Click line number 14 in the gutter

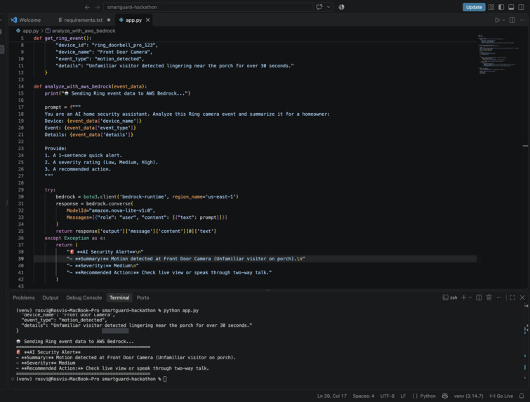tap(21, 86)
